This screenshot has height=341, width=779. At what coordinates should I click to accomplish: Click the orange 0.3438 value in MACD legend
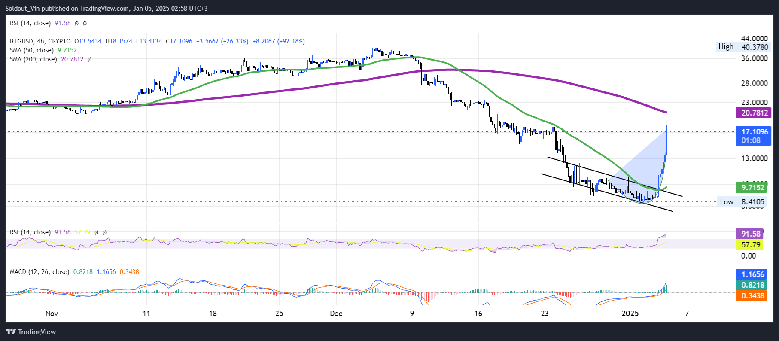click(x=129, y=272)
